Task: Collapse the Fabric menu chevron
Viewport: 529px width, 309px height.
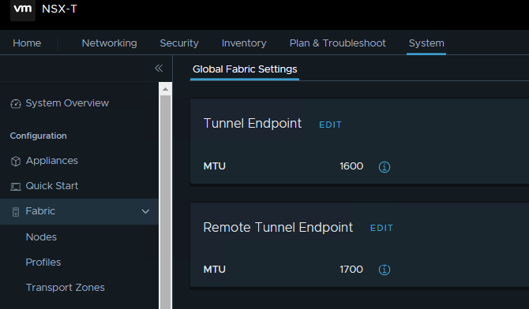Action: 145,211
